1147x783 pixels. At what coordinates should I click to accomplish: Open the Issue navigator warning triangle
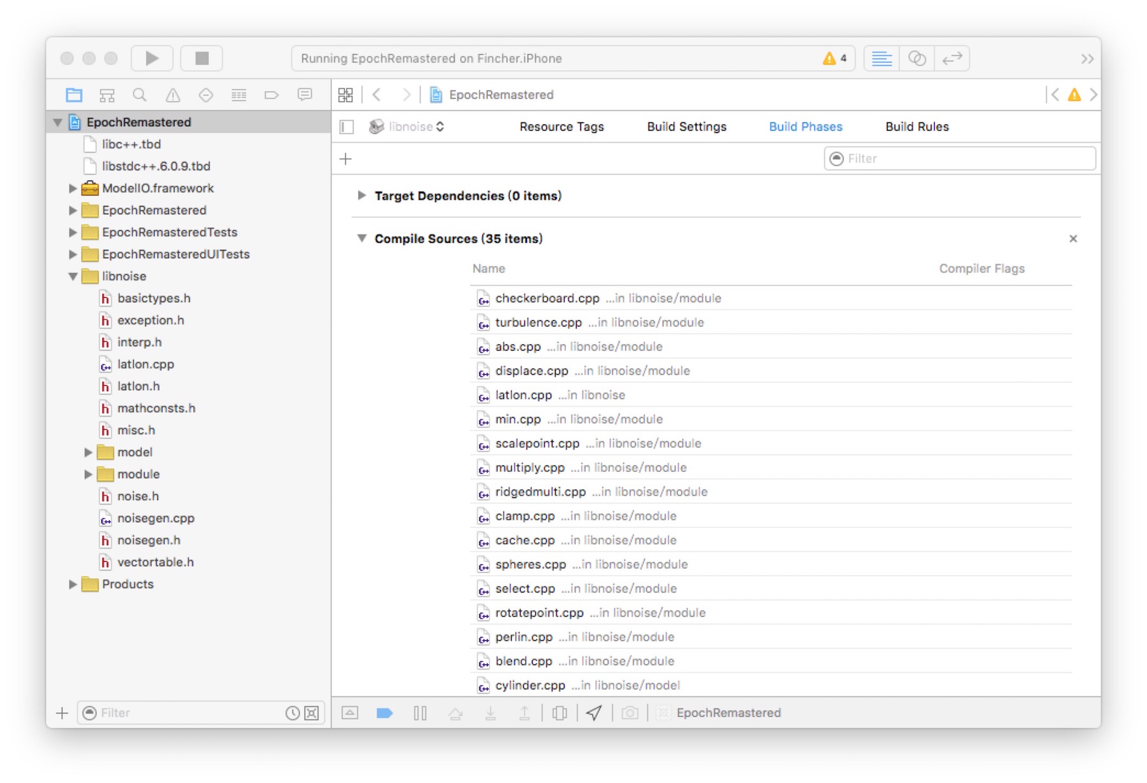173,95
